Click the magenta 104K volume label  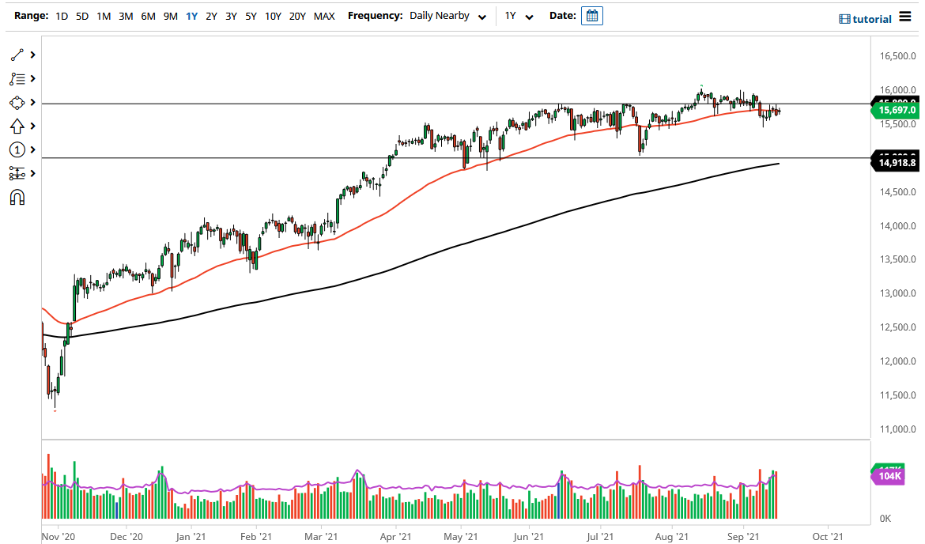click(x=889, y=476)
